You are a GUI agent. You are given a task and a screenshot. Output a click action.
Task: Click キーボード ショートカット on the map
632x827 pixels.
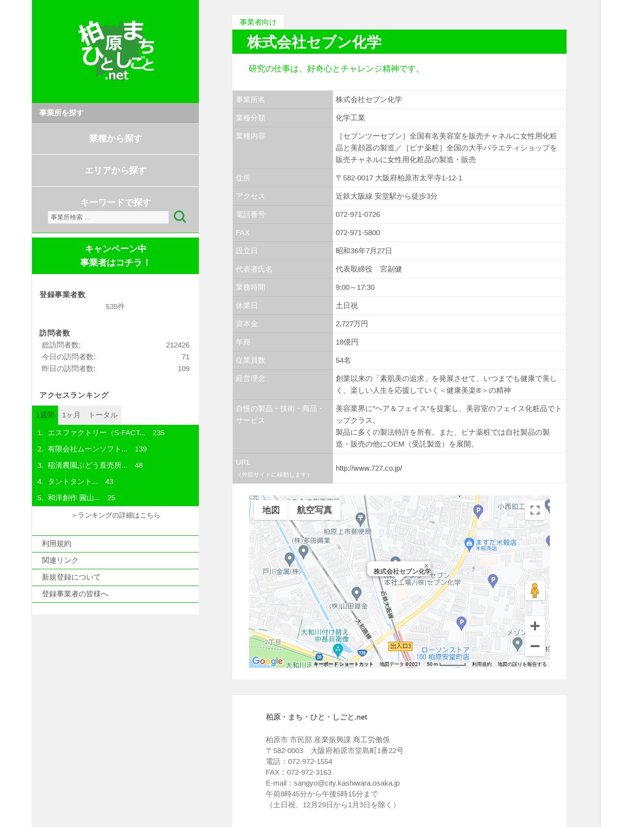click(x=343, y=664)
